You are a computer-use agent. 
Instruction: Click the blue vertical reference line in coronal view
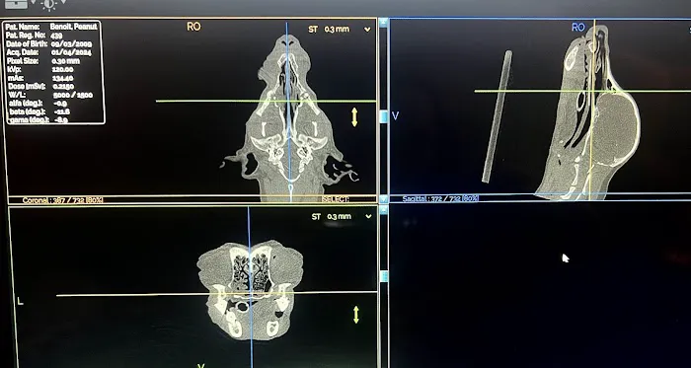287,110
